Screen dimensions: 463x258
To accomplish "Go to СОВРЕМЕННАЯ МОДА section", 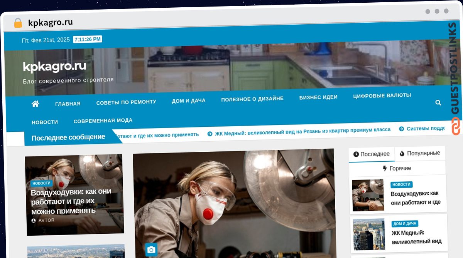I will pos(103,121).
